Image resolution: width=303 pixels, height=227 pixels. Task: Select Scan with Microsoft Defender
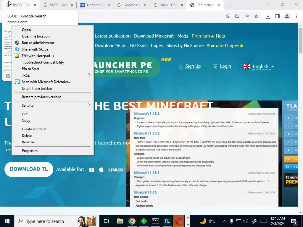point(46,82)
